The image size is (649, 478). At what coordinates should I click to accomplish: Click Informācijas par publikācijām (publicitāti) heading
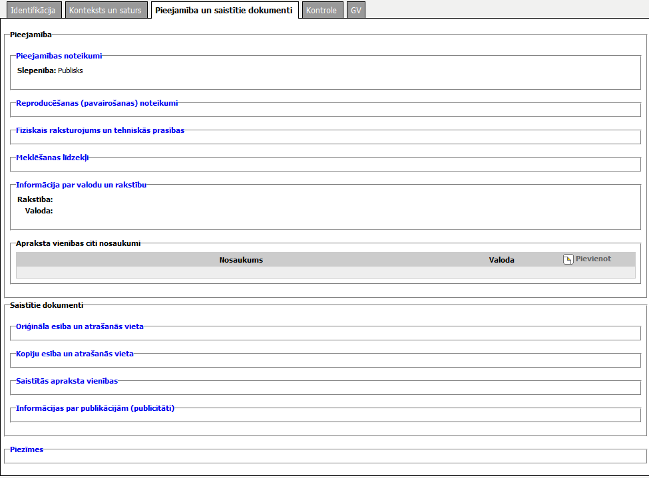click(x=95, y=408)
